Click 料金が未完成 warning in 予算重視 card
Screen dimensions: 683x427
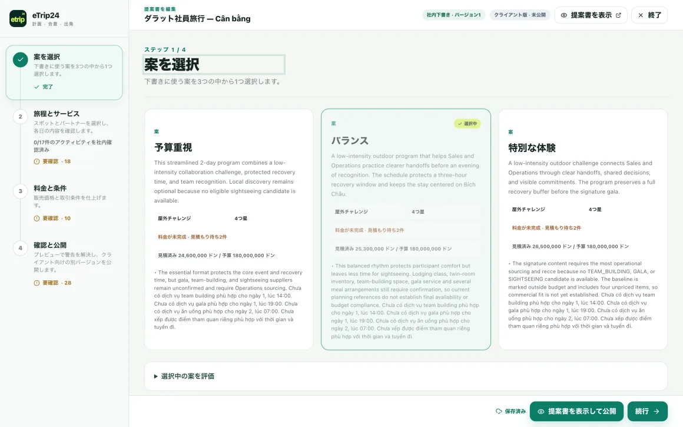[x=192, y=237]
